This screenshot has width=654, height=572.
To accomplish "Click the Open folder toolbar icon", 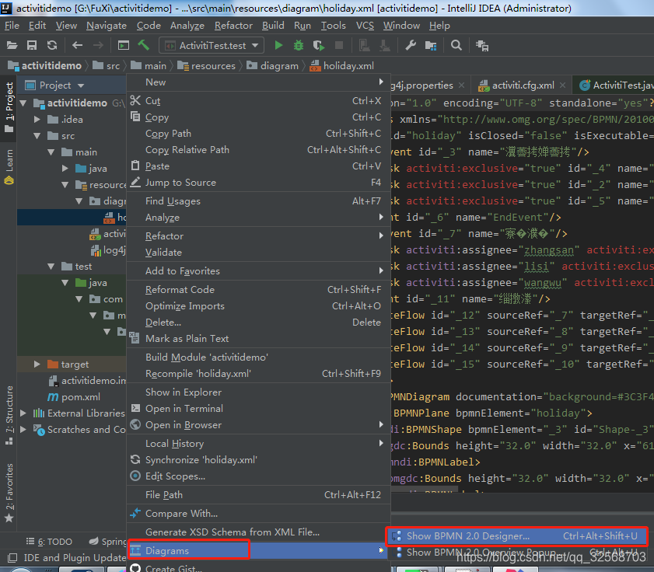I will 12,45.
